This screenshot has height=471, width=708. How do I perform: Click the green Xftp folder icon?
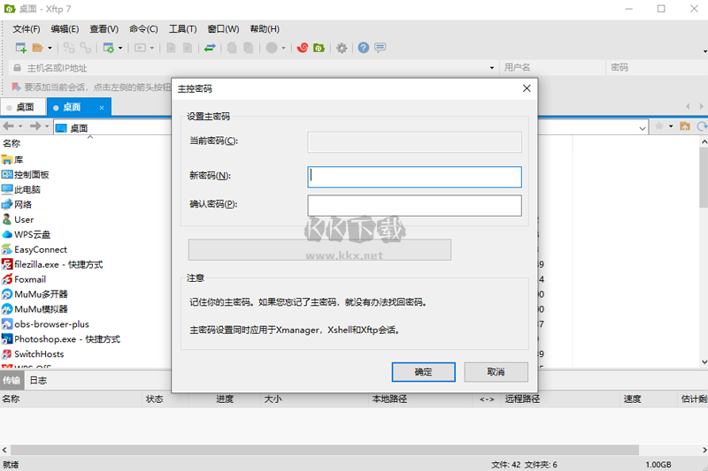319,48
